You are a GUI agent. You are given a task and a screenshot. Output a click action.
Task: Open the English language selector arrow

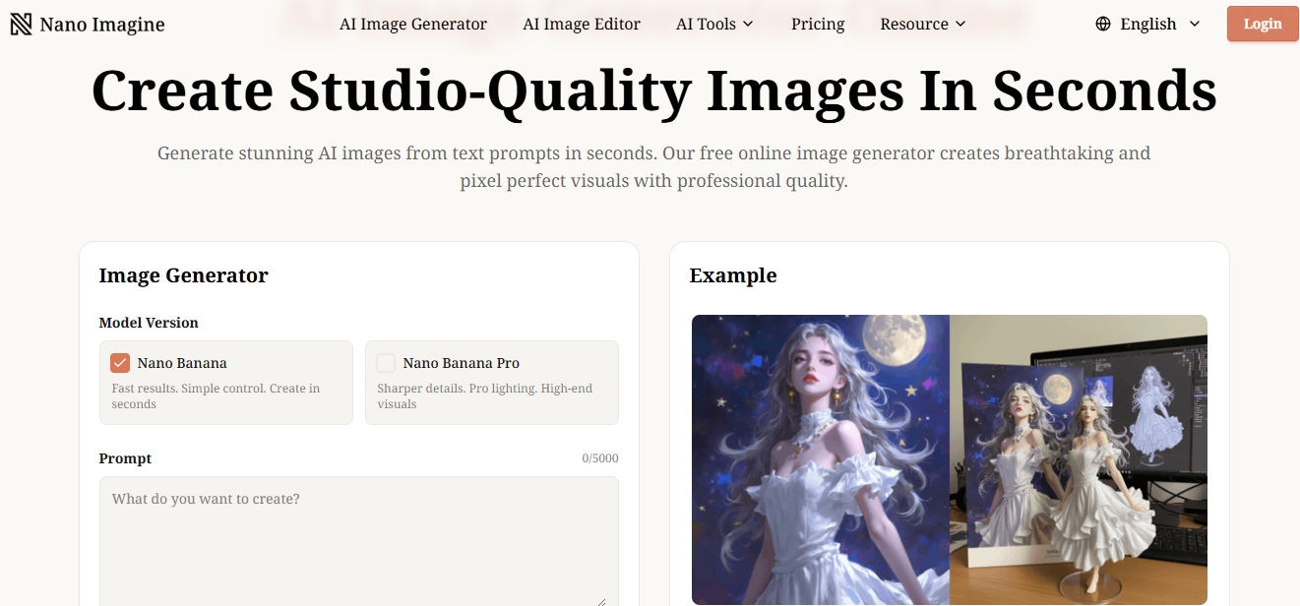1195,24
